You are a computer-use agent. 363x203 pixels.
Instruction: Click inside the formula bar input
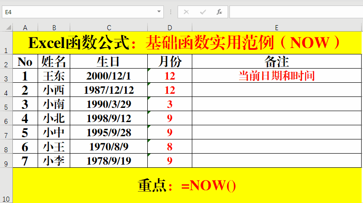pyautogui.click(x=296, y=12)
